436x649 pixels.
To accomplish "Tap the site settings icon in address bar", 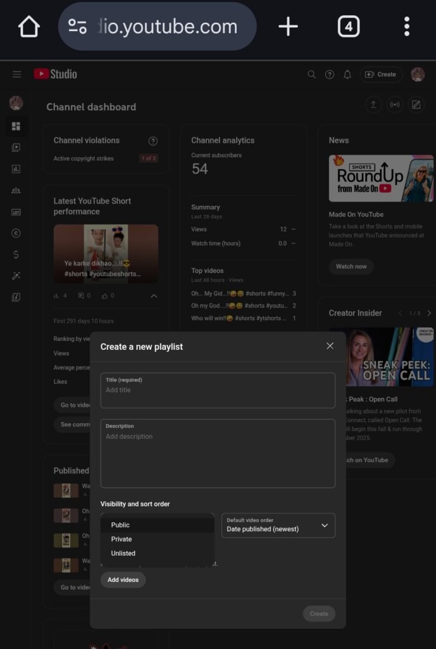I will (77, 27).
